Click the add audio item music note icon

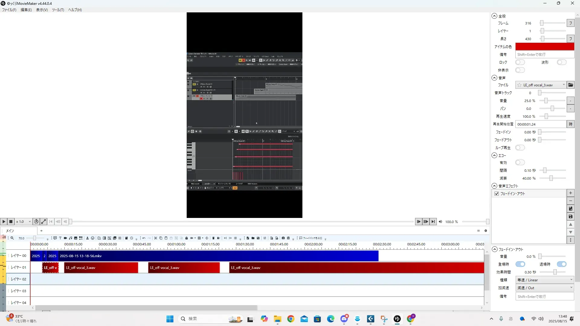[x=70, y=238]
